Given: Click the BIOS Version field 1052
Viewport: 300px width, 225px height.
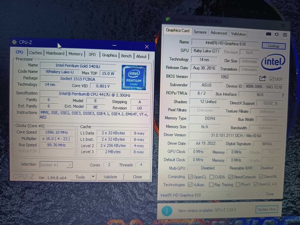Looking at the screenshot, I should (x=224, y=77).
